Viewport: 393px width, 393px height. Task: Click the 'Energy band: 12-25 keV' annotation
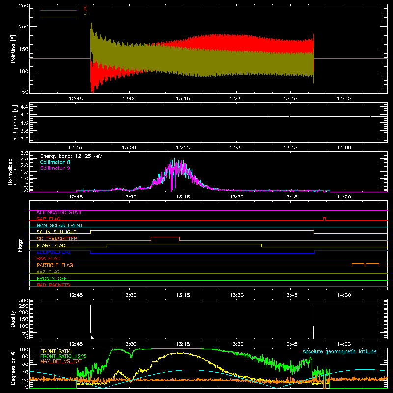pos(71,156)
